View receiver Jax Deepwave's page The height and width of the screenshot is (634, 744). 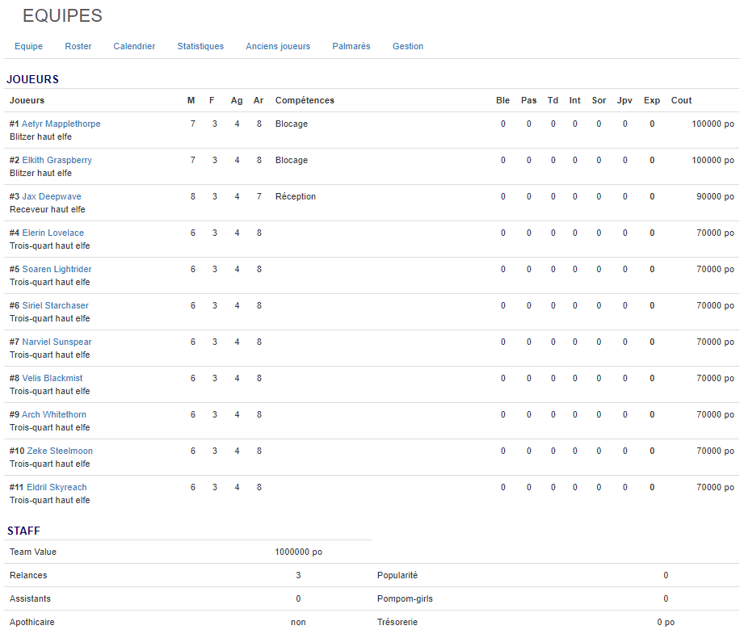pos(52,197)
